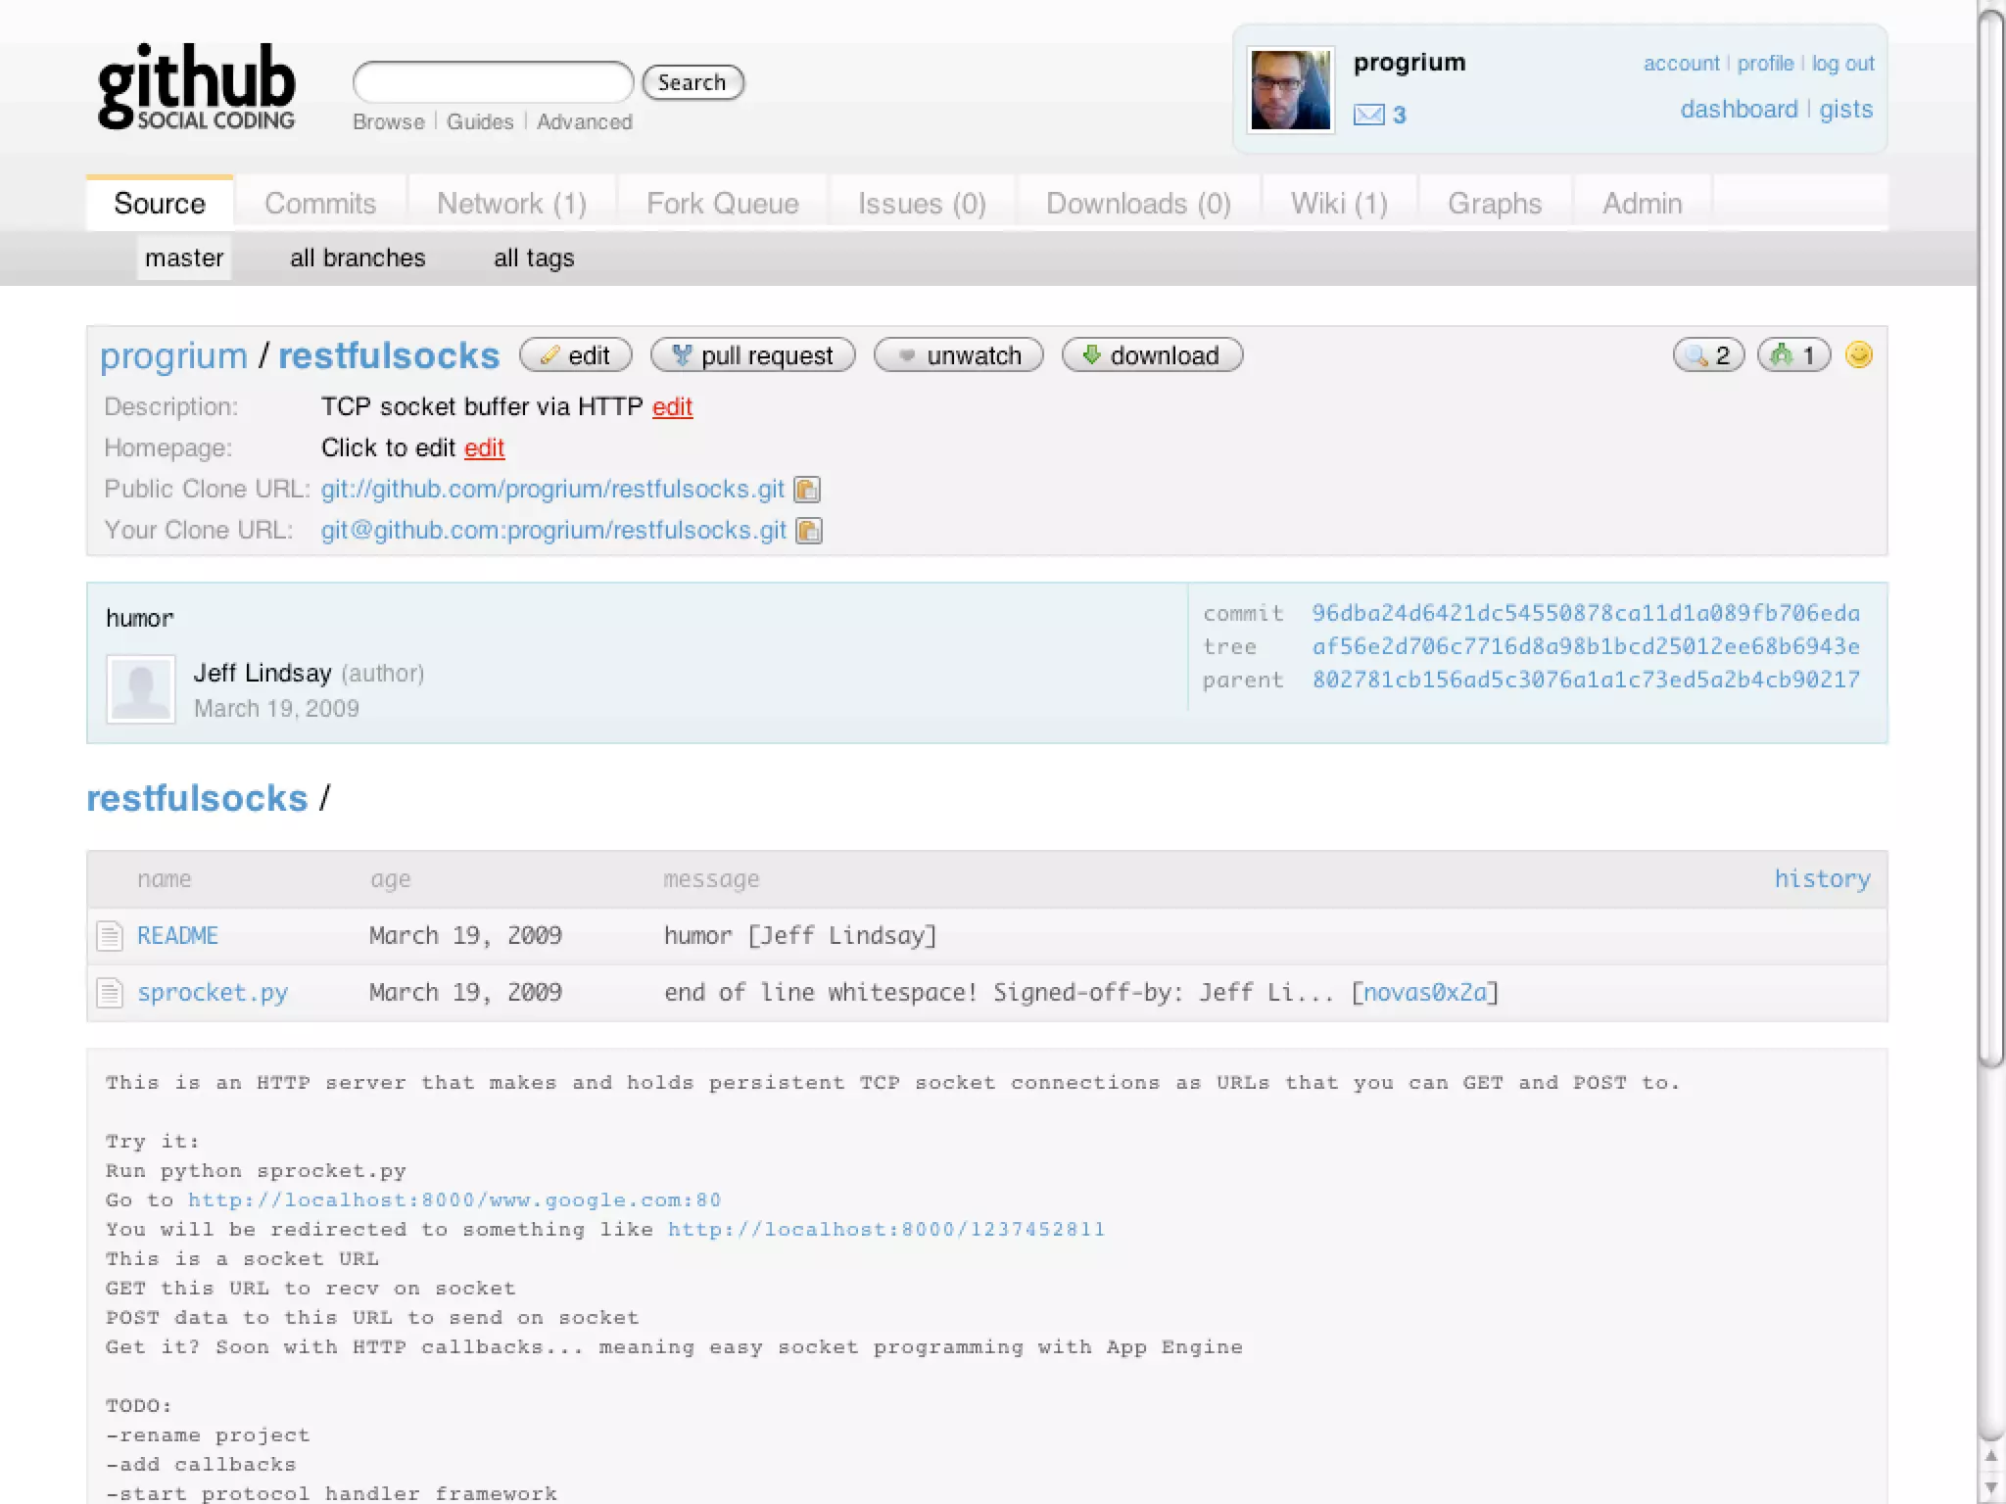
Task: Go to the dashboard link
Action: (1739, 109)
